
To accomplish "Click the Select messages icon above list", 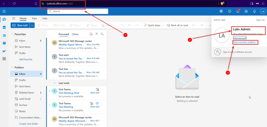I will [x=91, y=34].
